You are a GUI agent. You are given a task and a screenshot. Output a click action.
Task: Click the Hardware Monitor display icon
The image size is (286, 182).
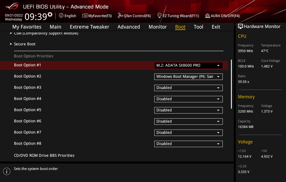[x=240, y=27]
